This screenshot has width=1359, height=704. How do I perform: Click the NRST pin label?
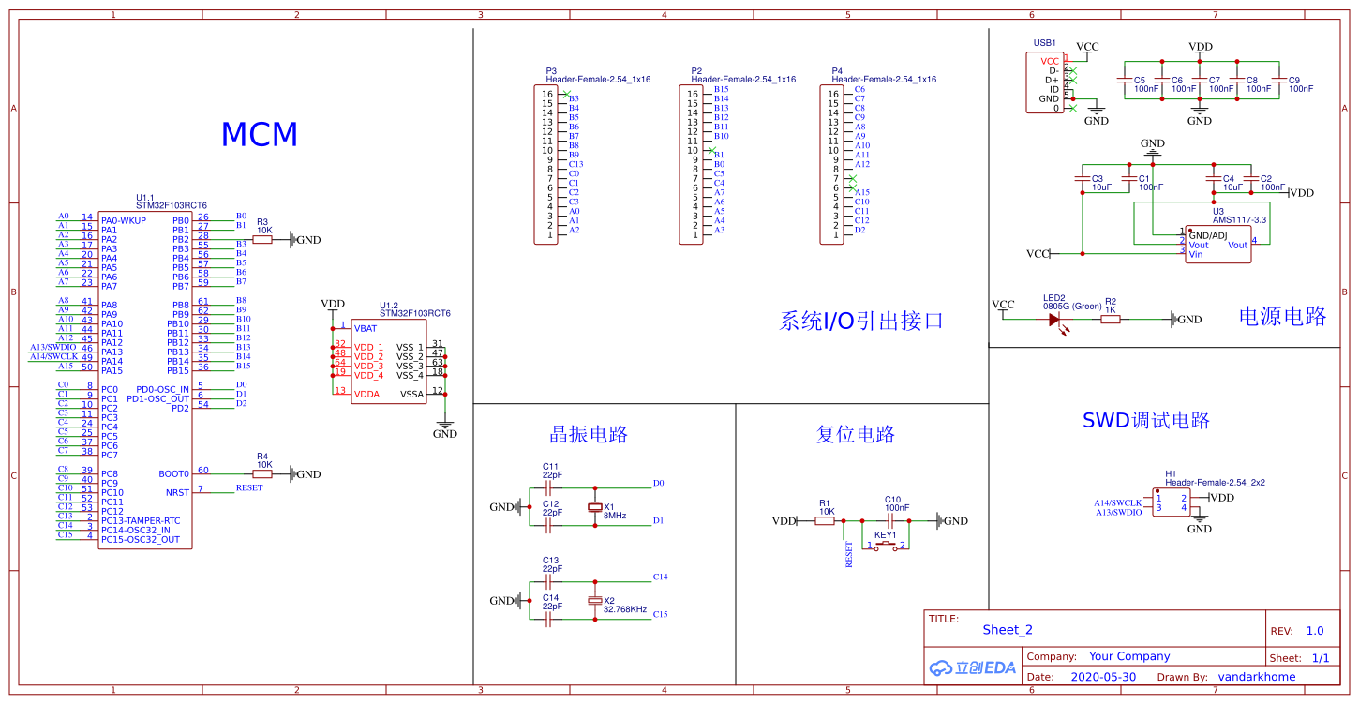pos(177,492)
